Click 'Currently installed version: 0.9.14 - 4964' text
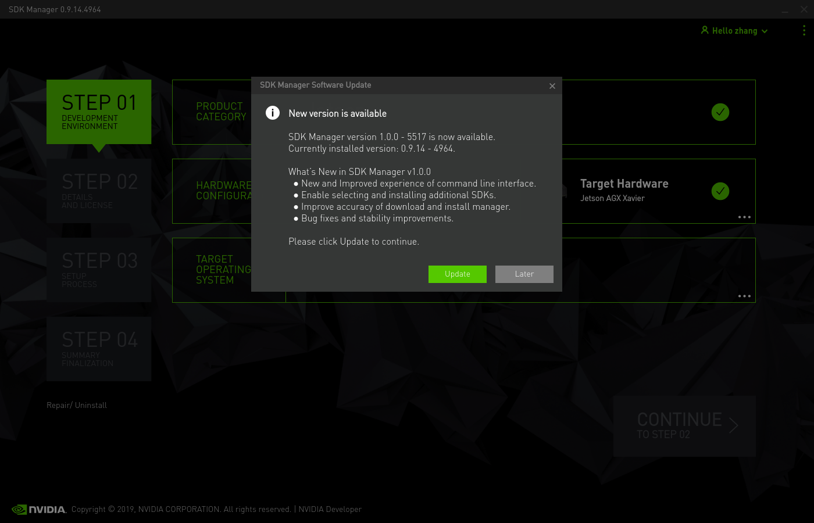This screenshot has width=814, height=523. click(372, 149)
